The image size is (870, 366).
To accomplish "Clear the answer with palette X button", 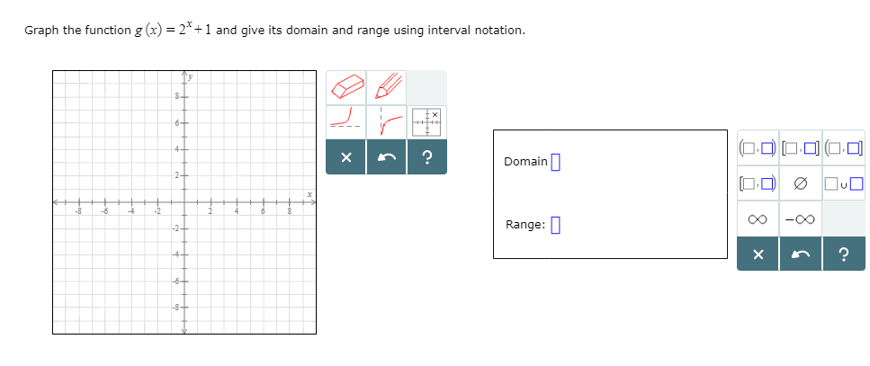I will pos(758,254).
